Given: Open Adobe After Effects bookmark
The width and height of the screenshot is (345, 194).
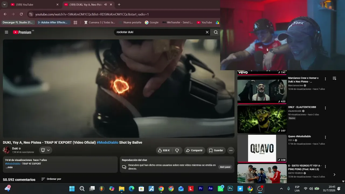Looking at the screenshot, I should [x=53, y=22].
